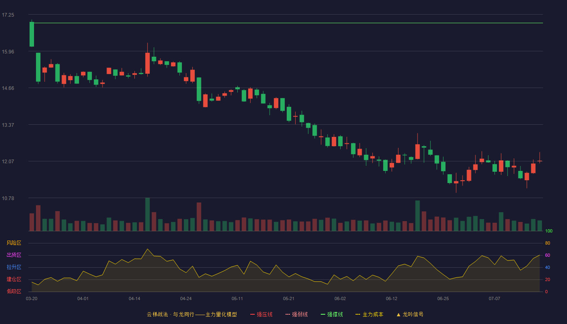Click the 12.07 price axis label
Image resolution: width=567 pixels, height=324 pixels.
pyautogui.click(x=8, y=161)
